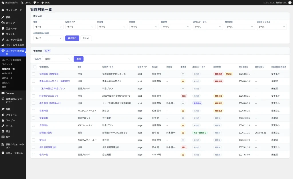Open the Contact envelope icon

pyautogui.click(x=3, y=93)
